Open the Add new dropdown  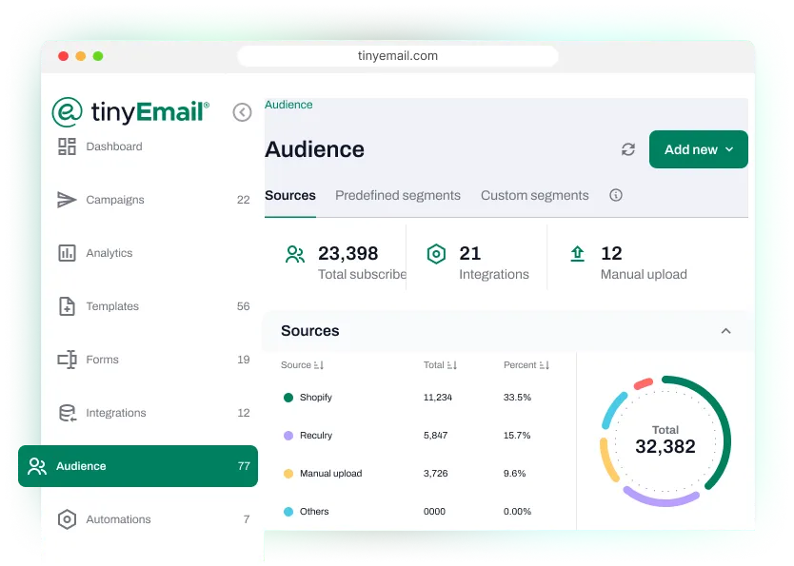[x=698, y=149]
